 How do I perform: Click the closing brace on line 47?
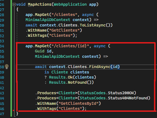click(17, 113)
